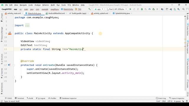Open the Database Inspector tool window
The height and width of the screenshot is (106, 189).
[x=68, y=98]
